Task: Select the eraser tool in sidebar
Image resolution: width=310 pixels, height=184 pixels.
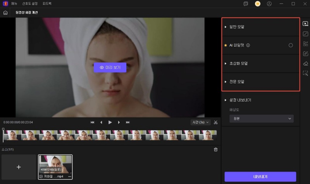Action: point(305,63)
